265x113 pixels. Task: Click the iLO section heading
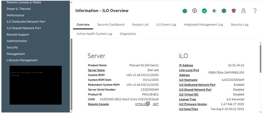pyautogui.click(x=183, y=56)
